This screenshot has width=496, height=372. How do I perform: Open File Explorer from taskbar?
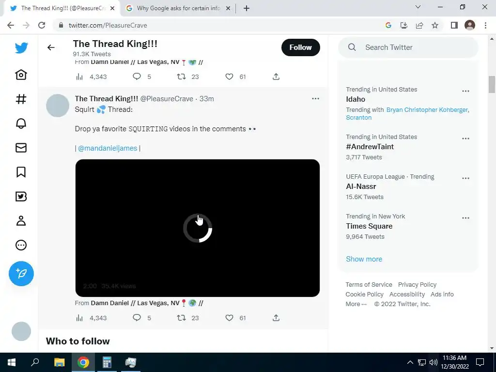coord(59,362)
